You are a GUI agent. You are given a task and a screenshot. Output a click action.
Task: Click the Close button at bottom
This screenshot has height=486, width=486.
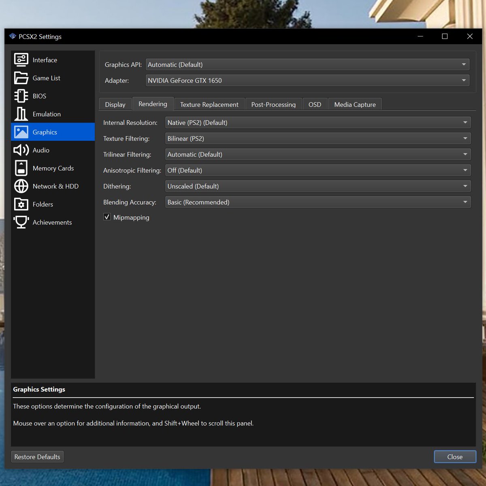point(455,457)
